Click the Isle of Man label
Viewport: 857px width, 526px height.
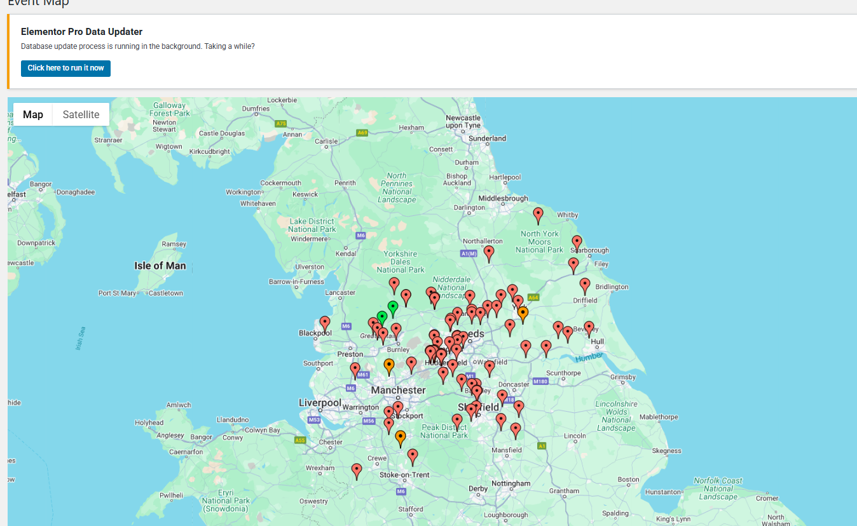[x=160, y=266]
